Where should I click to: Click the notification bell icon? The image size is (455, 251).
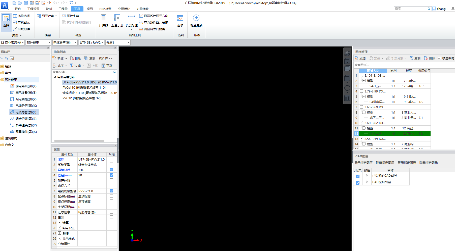453,9
